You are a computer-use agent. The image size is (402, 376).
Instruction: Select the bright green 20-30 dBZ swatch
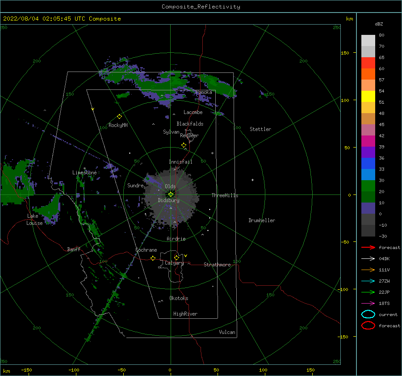[x=368, y=186]
